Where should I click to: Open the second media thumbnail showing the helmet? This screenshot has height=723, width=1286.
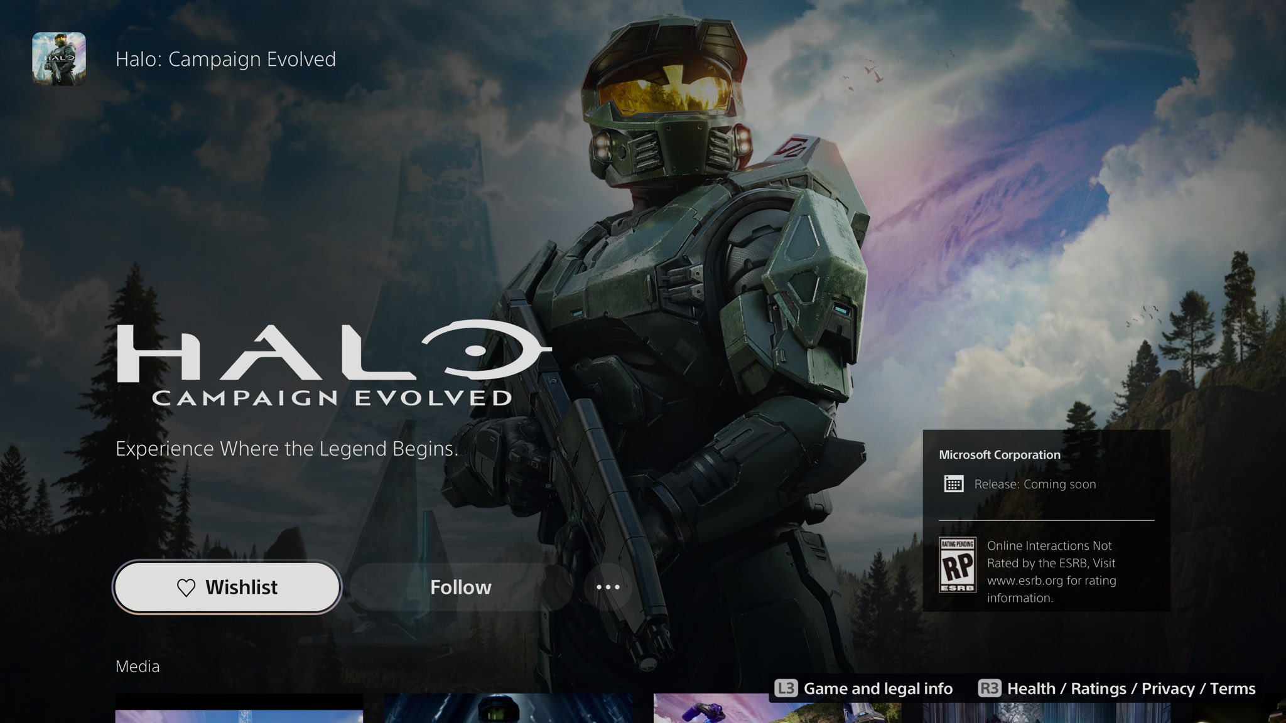coord(508,709)
